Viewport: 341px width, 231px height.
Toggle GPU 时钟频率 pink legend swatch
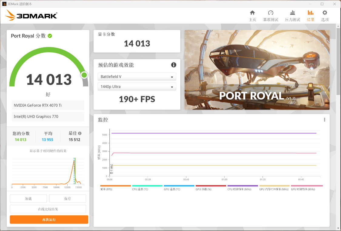(x=307, y=186)
